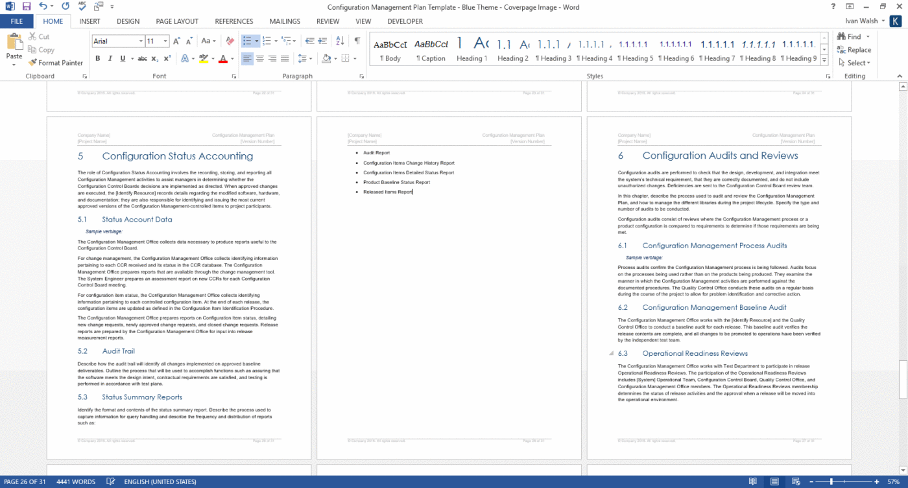Apply strikethrough formatting
This screenshot has height=488, width=908.
pos(142,58)
